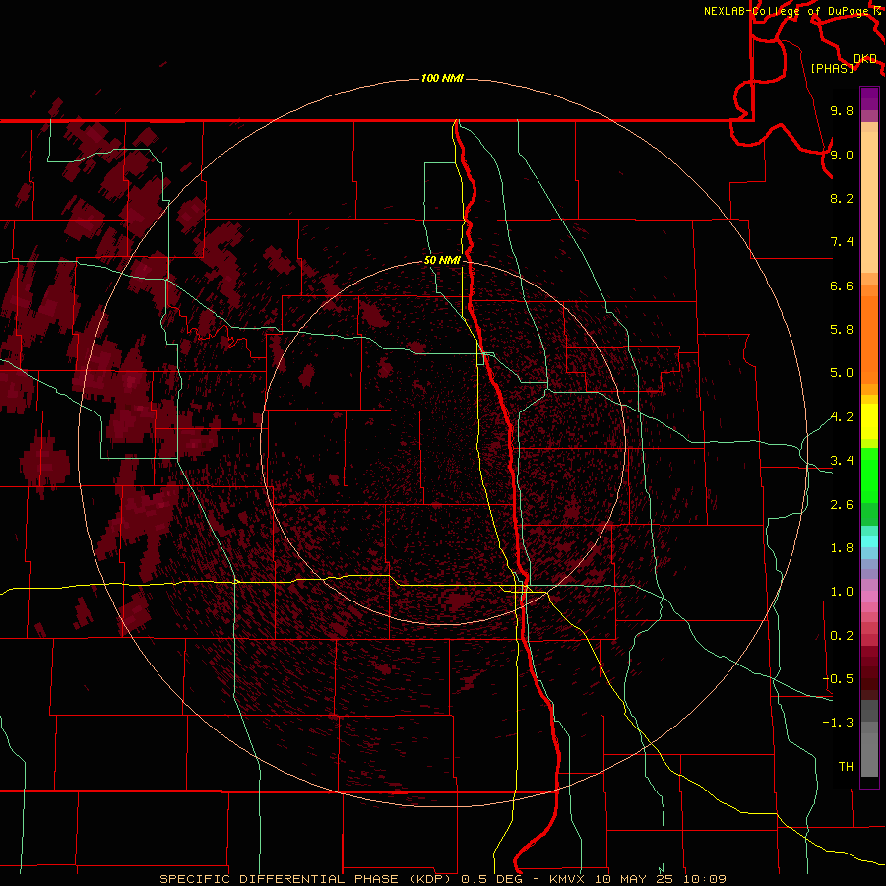The width and height of the screenshot is (886, 886).
Task: Click the 6.6 legend value
Action: (x=842, y=285)
